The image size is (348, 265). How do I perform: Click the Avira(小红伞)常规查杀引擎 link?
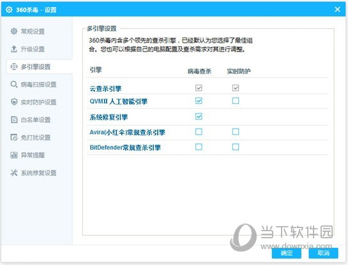coord(128,132)
